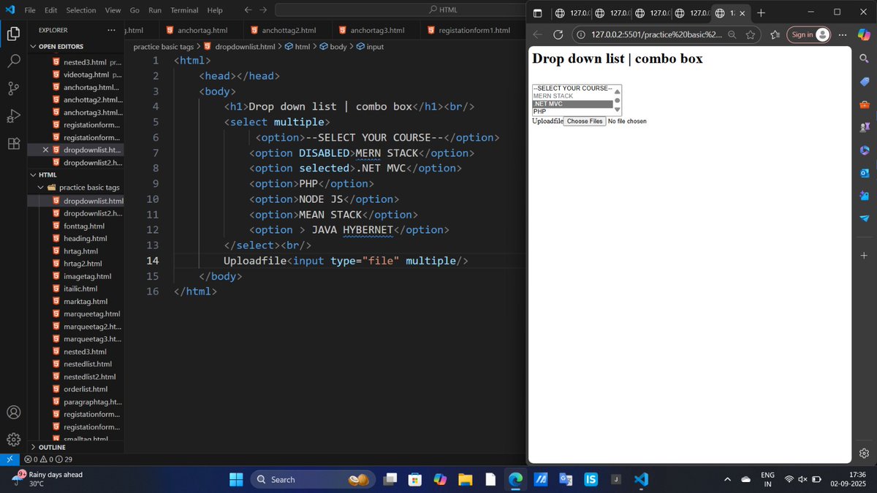This screenshot has height=493, width=877.
Task: Go back in VS Code navigation arrows
Action: [247, 10]
